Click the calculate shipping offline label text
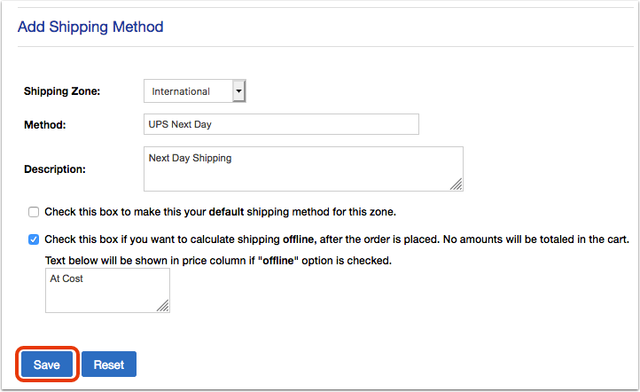 pyautogui.click(x=337, y=239)
